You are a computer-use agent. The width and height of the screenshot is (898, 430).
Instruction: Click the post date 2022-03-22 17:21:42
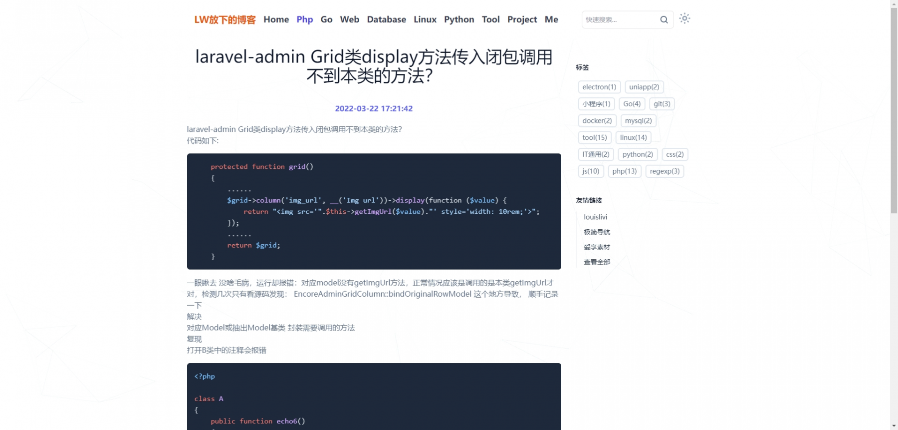click(x=374, y=108)
